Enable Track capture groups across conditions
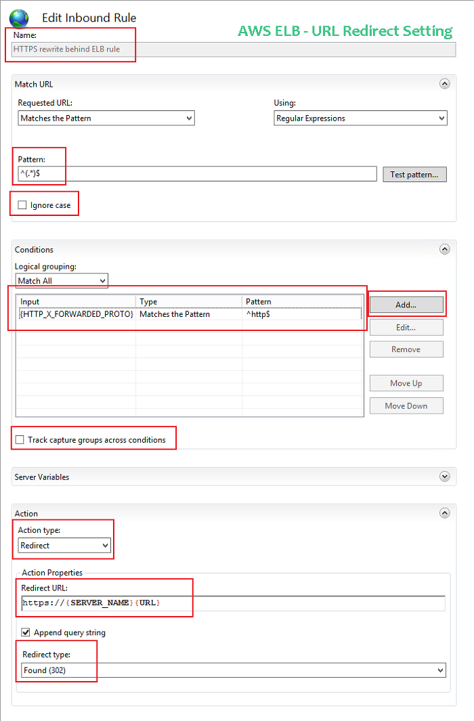Image resolution: width=474 pixels, height=721 pixels. [x=20, y=440]
